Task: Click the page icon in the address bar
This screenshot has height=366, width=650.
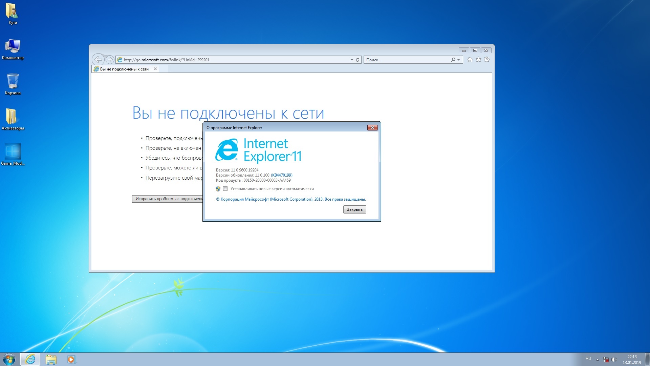Action: 120,60
